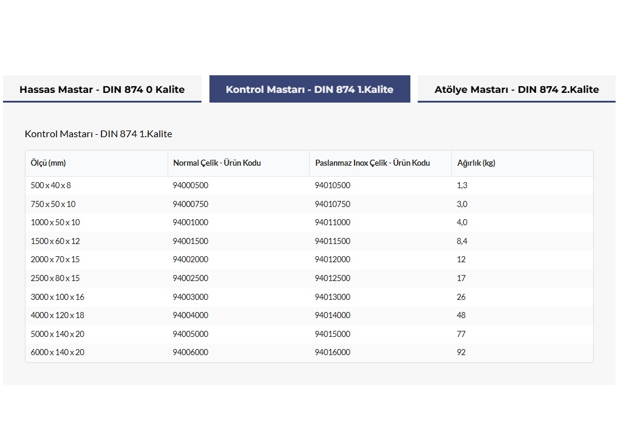Image resolution: width=618 pixels, height=431 pixels.
Task: Select the 4000 x 120 x 18 size cell
Action: [x=58, y=316]
